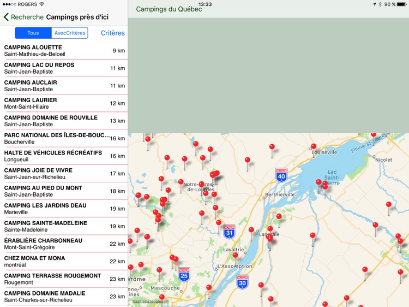Tap the Highway 40 shield icon

(281, 175)
